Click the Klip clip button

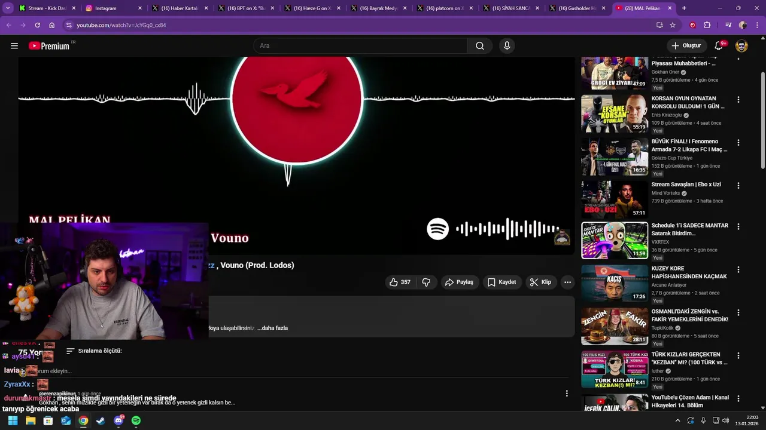tap(540, 282)
